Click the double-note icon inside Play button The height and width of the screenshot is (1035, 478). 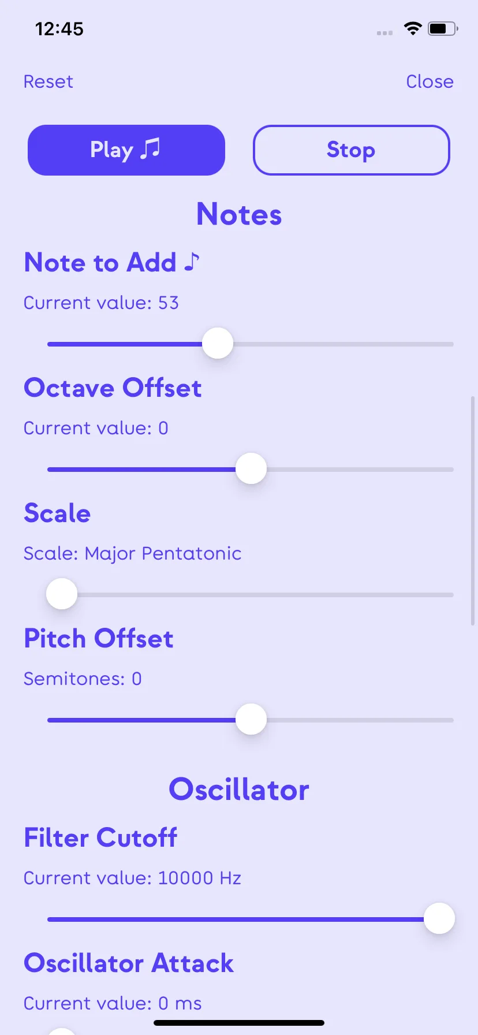click(x=151, y=148)
